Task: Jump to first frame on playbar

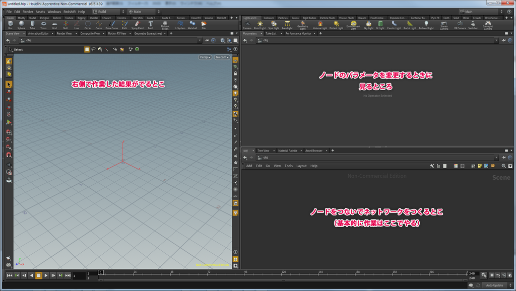Action: (10, 275)
